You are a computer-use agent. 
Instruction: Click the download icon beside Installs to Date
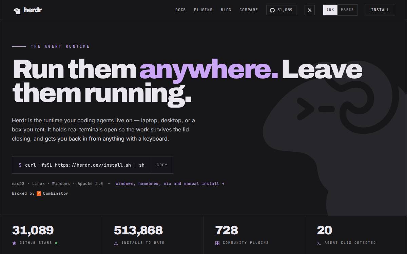pos(116,243)
